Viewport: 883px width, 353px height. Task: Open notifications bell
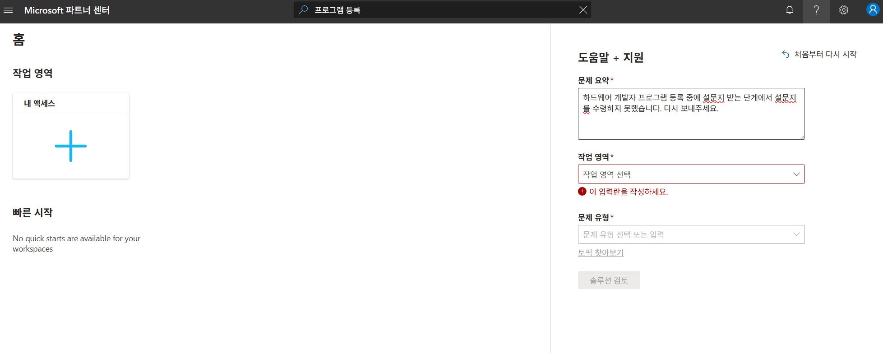click(790, 10)
